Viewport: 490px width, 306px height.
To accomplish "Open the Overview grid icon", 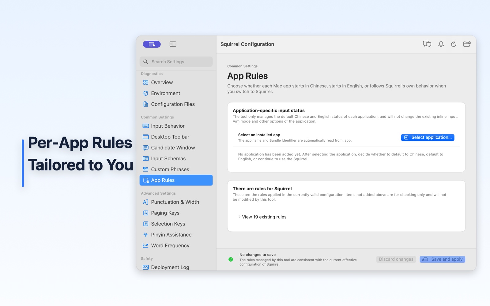I will pyautogui.click(x=145, y=83).
